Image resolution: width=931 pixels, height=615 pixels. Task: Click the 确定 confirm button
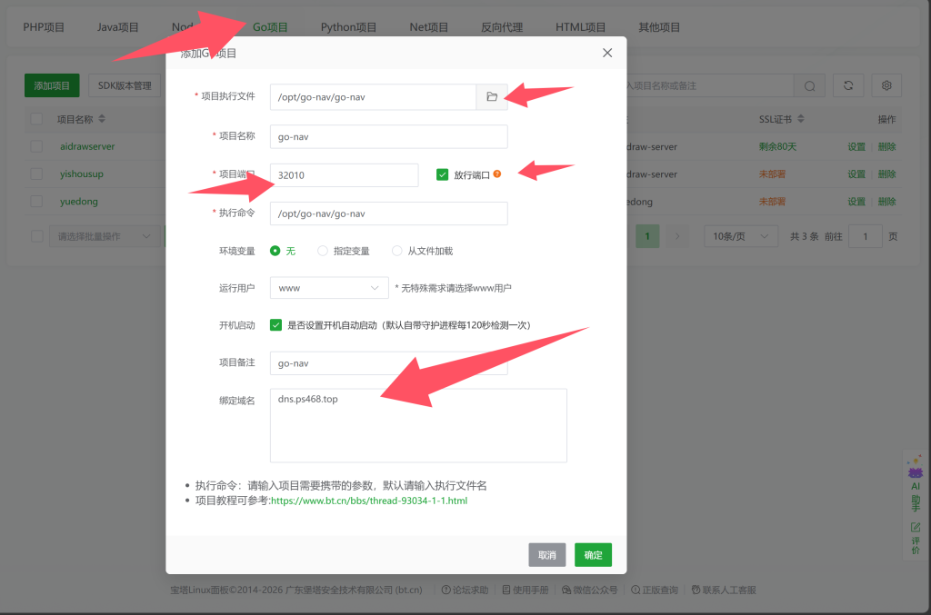[593, 555]
